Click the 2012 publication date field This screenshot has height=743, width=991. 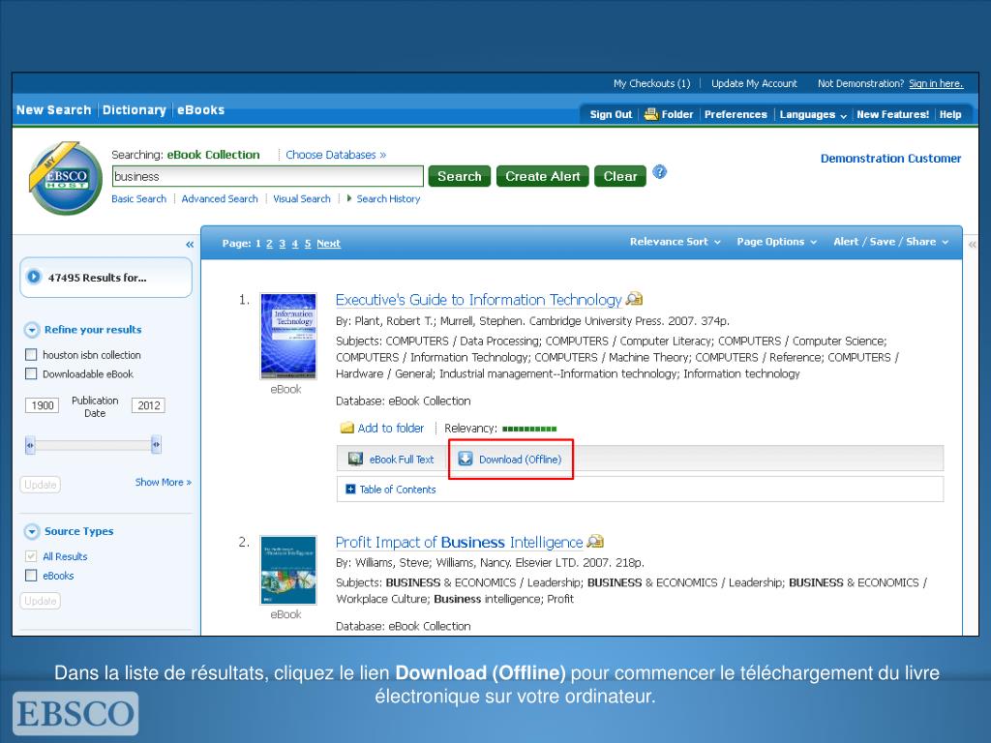coord(148,405)
